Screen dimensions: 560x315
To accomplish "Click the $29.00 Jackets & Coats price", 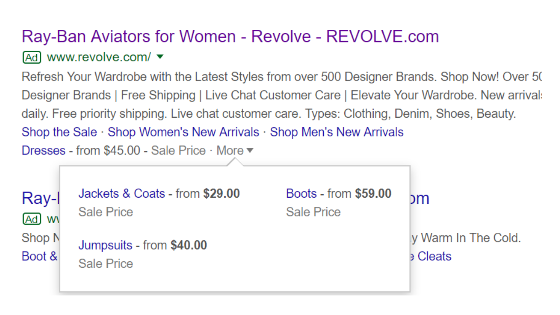I will pos(221,193).
